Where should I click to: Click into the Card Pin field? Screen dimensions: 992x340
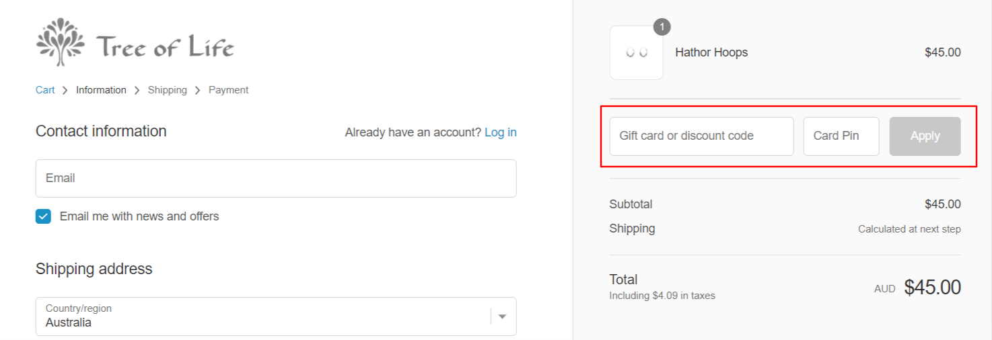tap(841, 136)
